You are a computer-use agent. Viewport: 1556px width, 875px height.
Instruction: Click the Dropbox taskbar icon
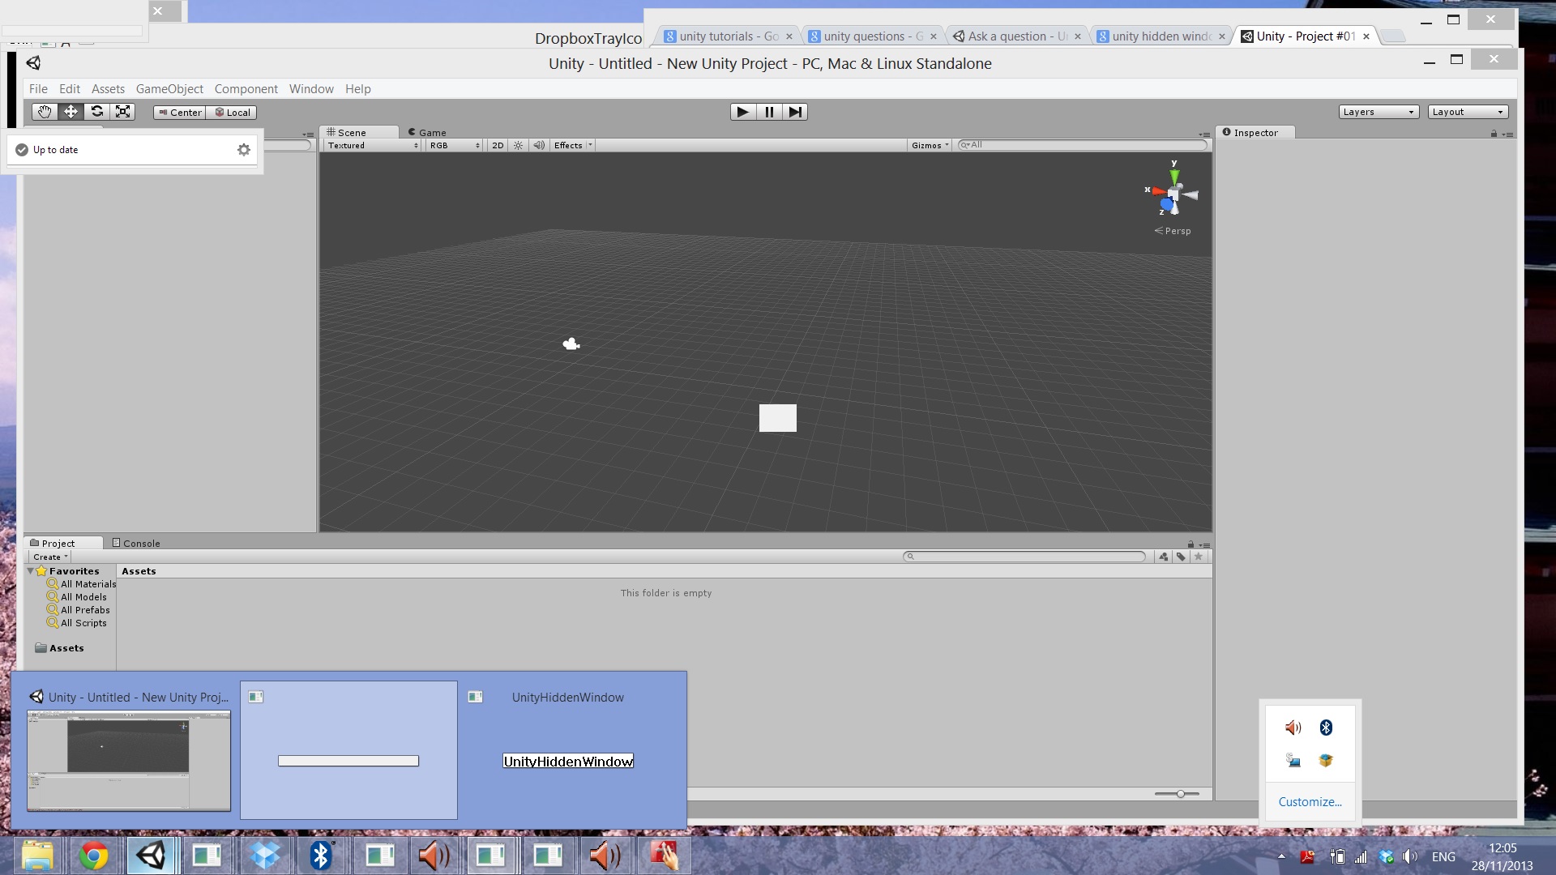coord(264,856)
